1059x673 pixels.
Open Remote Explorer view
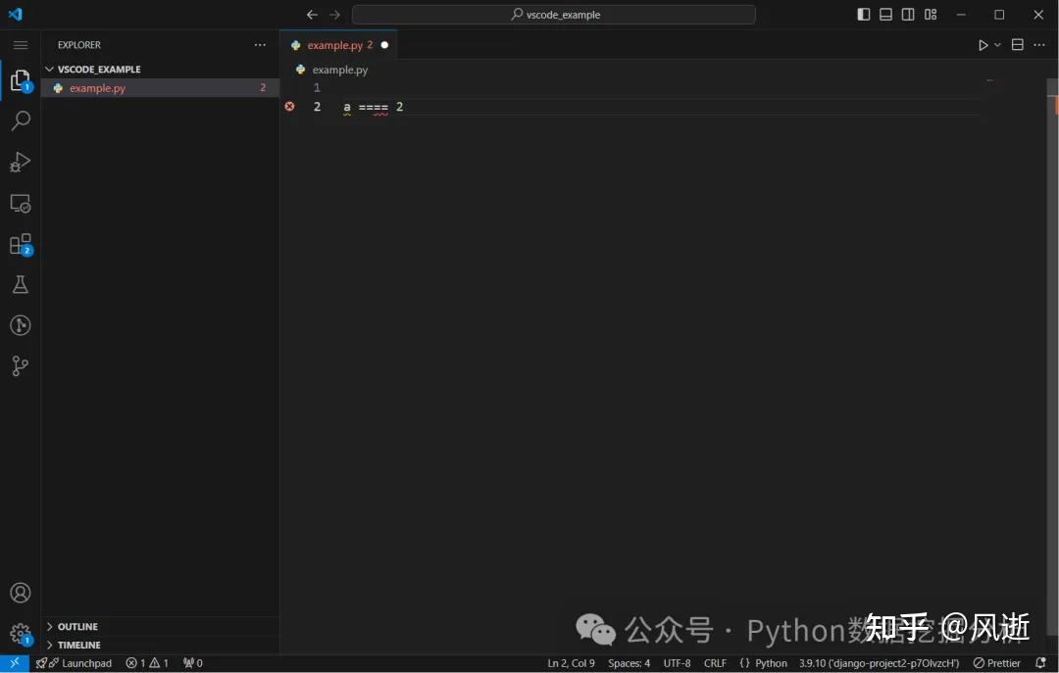pyautogui.click(x=21, y=203)
